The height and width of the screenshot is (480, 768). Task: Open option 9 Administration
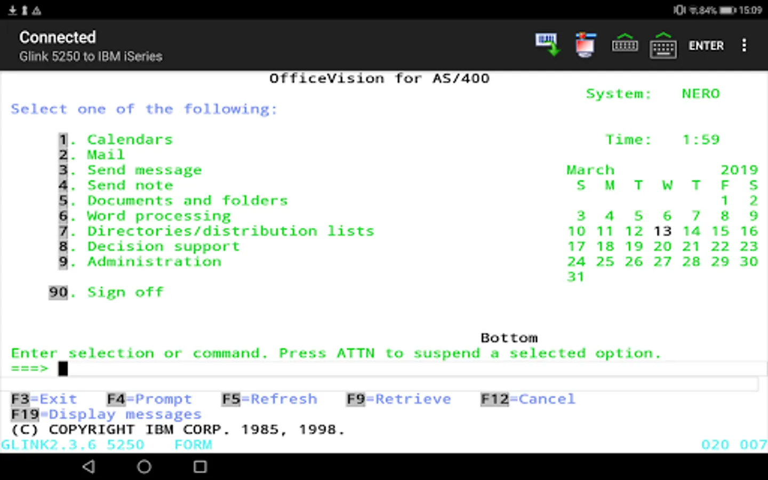(140, 262)
